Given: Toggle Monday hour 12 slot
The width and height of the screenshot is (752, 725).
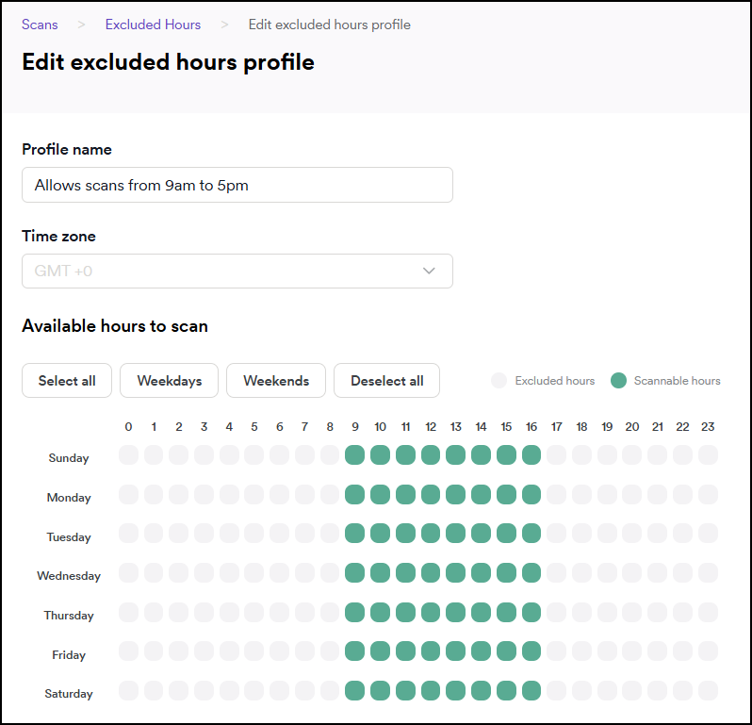Looking at the screenshot, I should pyautogui.click(x=431, y=494).
